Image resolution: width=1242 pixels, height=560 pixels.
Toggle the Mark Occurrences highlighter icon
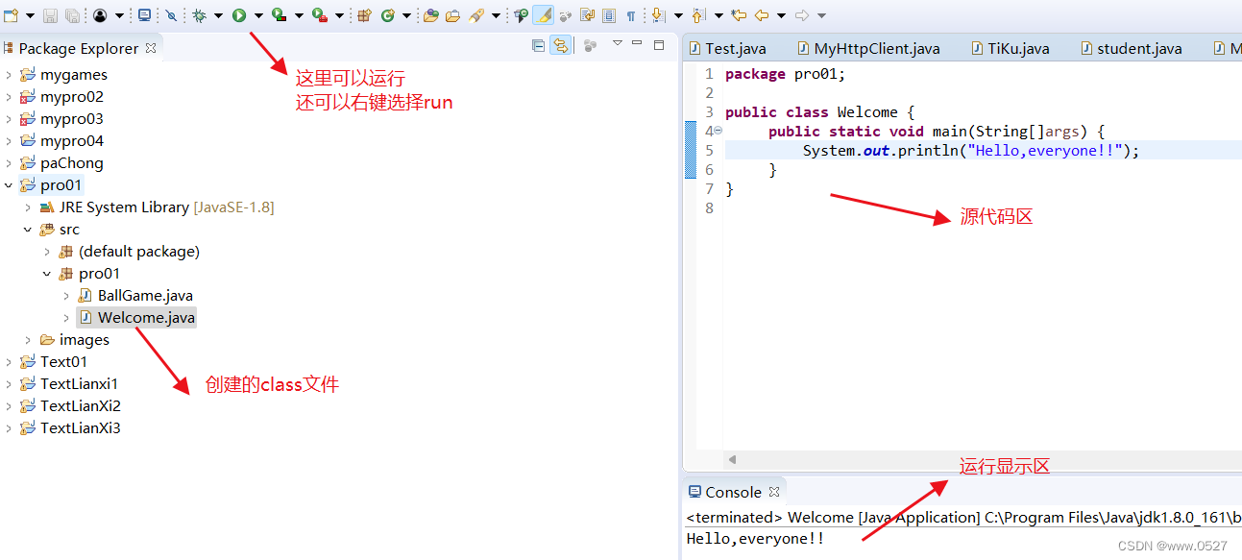click(x=543, y=14)
